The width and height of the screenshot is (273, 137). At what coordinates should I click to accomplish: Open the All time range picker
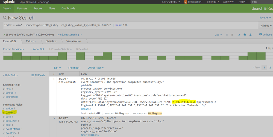point(266,26)
